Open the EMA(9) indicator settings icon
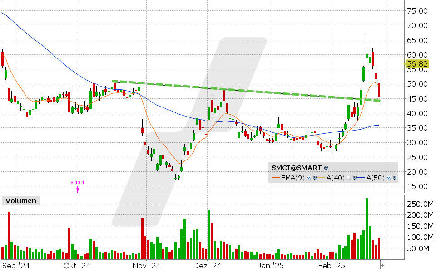 [315, 178]
